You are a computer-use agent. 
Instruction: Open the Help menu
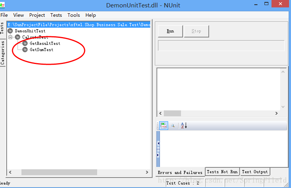(90, 15)
